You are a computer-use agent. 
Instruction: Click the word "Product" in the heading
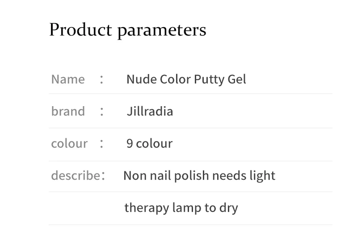click(80, 30)
